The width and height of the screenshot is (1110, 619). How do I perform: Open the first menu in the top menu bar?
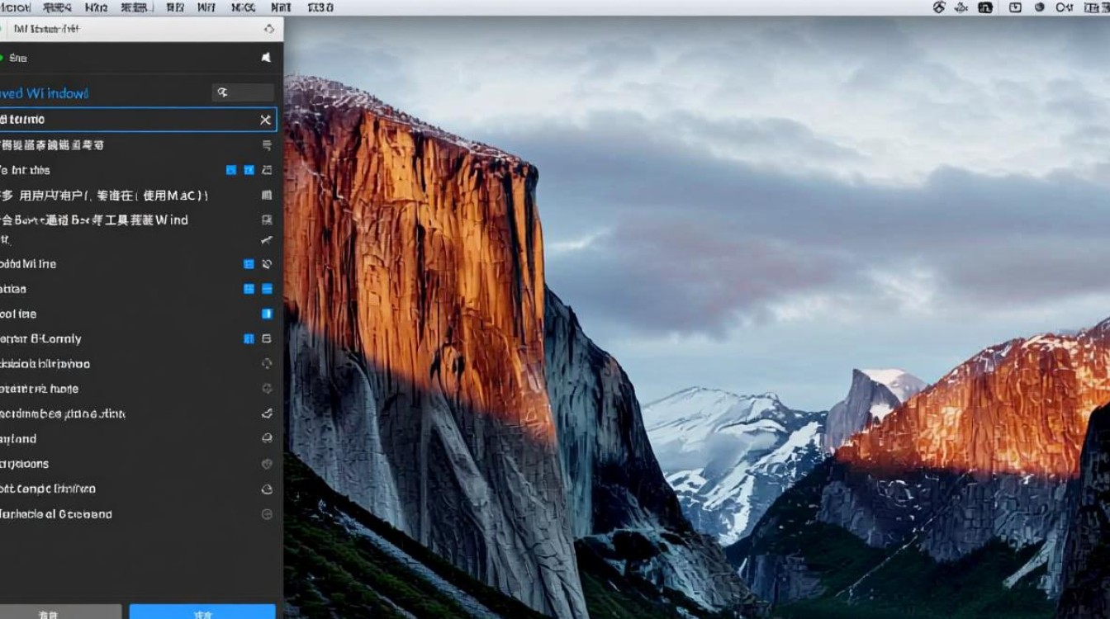click(17, 7)
